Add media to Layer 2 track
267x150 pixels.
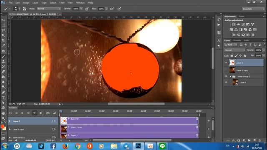pyautogui.click(x=209, y=121)
